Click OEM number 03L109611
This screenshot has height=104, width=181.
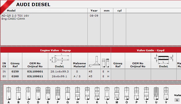35,76
